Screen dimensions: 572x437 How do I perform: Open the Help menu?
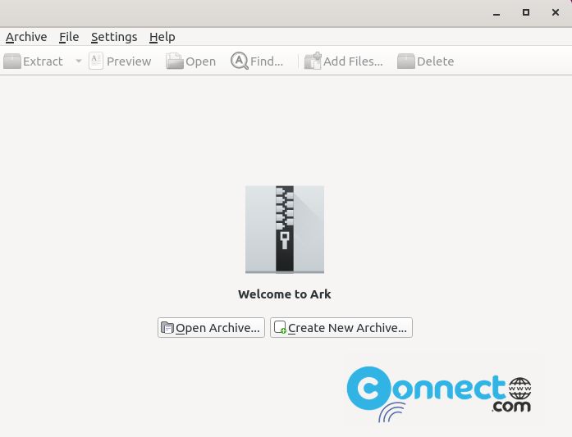click(162, 37)
